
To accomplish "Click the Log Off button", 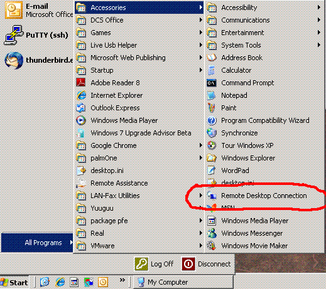I will [x=154, y=264].
